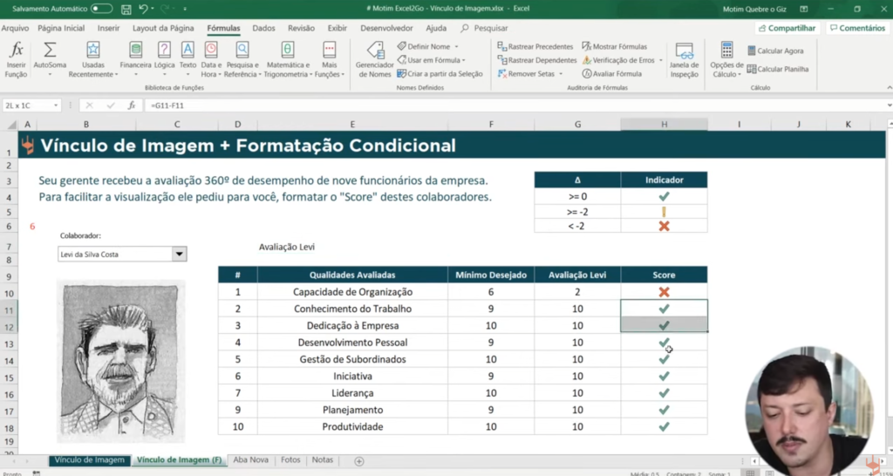This screenshot has width=893, height=476.
Task: Open Ribbon Display Options icon
Action: pyautogui.click(x=803, y=9)
